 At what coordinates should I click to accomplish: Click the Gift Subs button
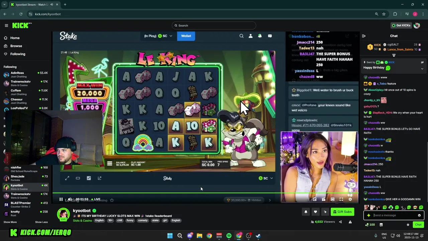click(342, 212)
